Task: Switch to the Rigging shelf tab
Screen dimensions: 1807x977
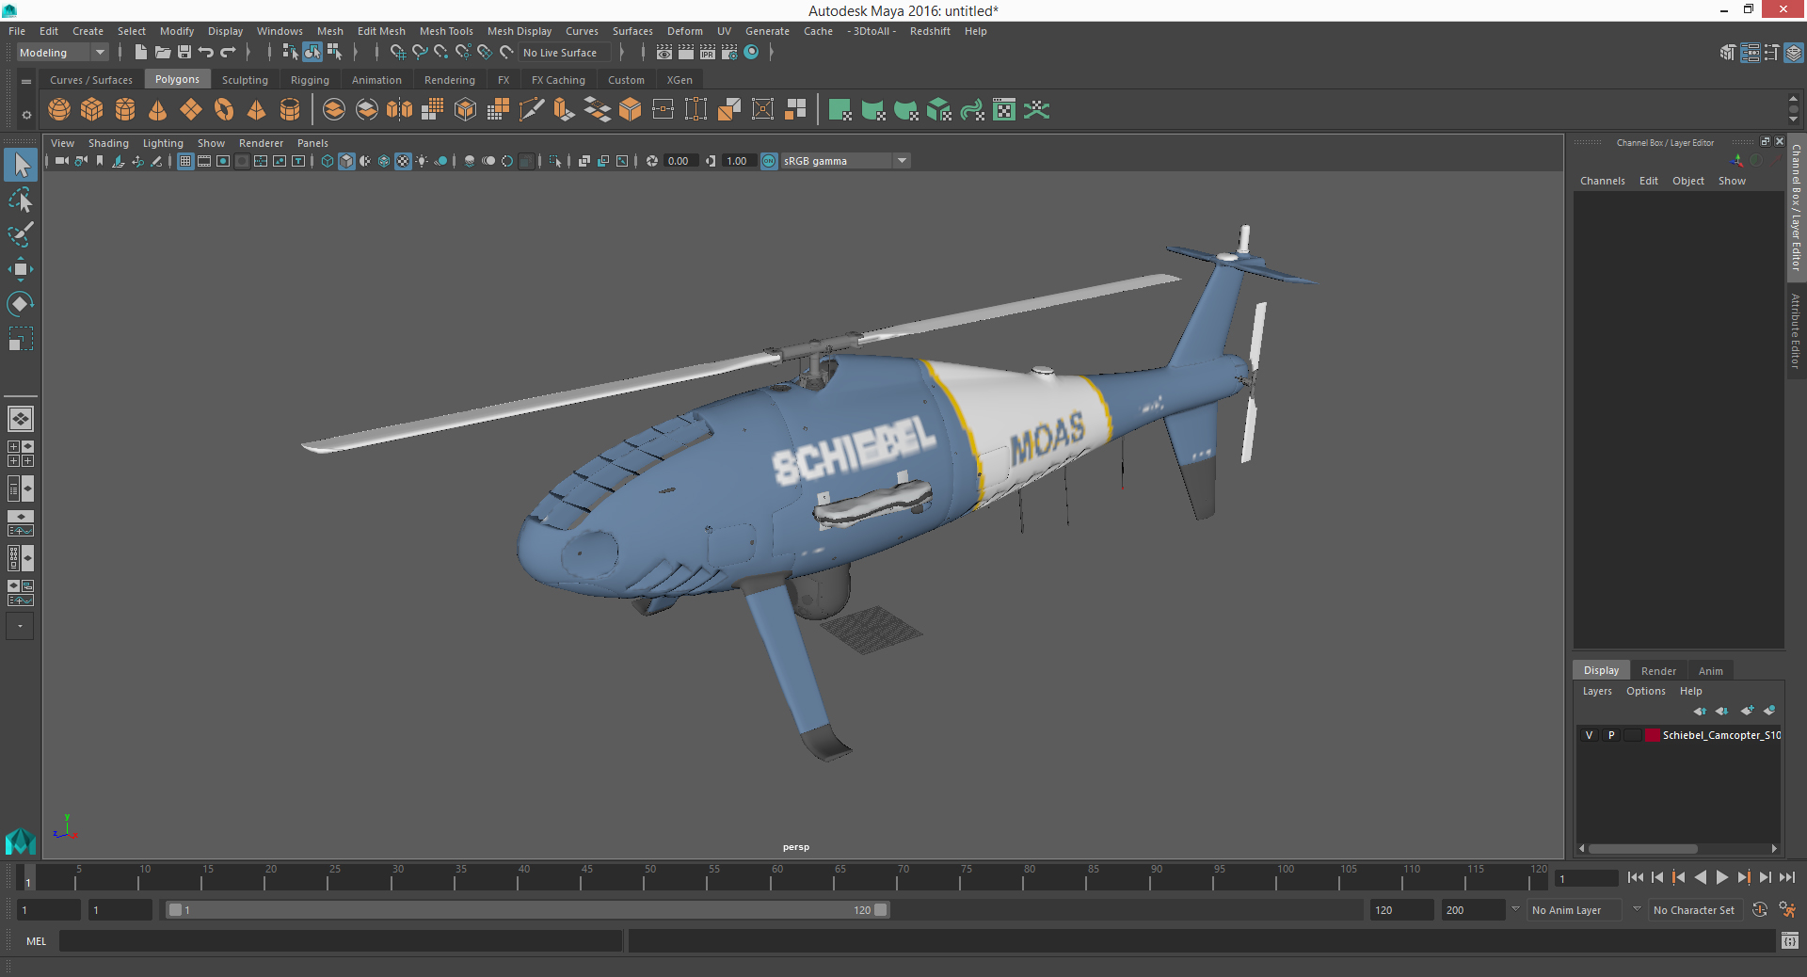Action: click(x=310, y=80)
